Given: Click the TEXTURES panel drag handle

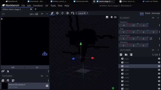Looking at the screenshot, I should pos(42,76).
